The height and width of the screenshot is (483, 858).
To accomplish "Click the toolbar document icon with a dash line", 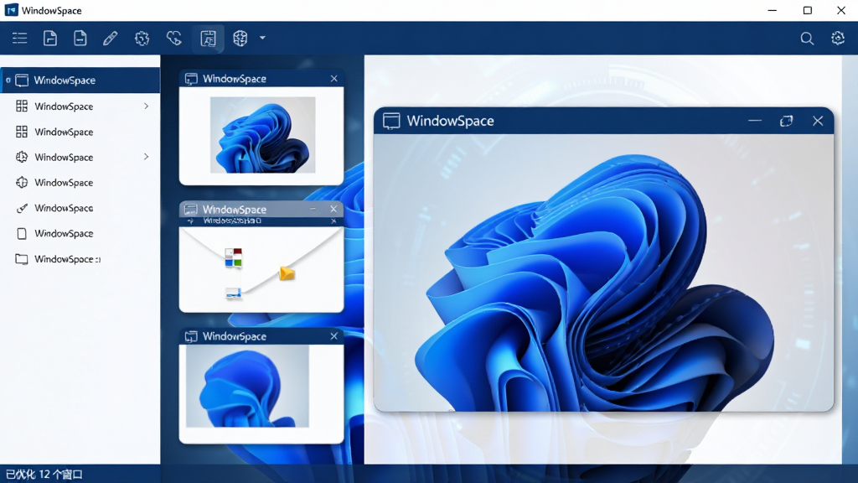I will (x=80, y=39).
